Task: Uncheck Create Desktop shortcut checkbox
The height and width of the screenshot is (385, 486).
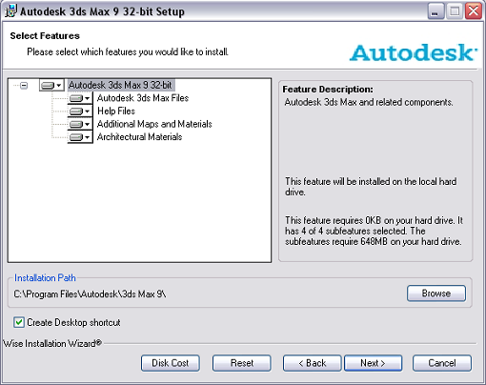Action: pos(19,322)
